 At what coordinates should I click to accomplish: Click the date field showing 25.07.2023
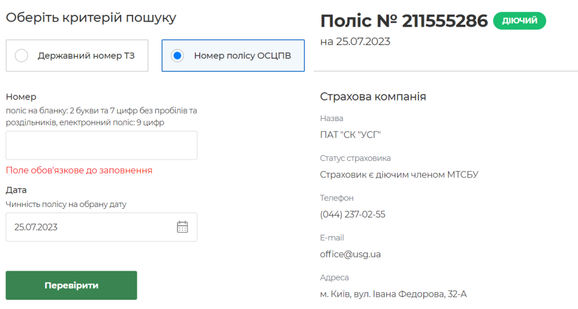pyautogui.click(x=93, y=227)
